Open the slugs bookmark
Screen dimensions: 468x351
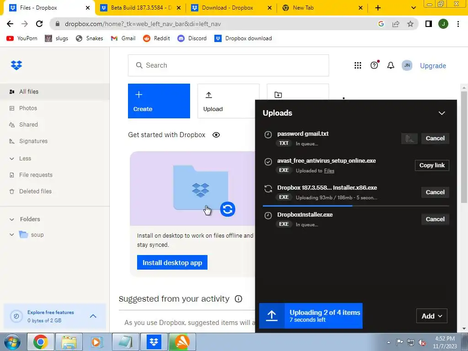click(x=56, y=38)
